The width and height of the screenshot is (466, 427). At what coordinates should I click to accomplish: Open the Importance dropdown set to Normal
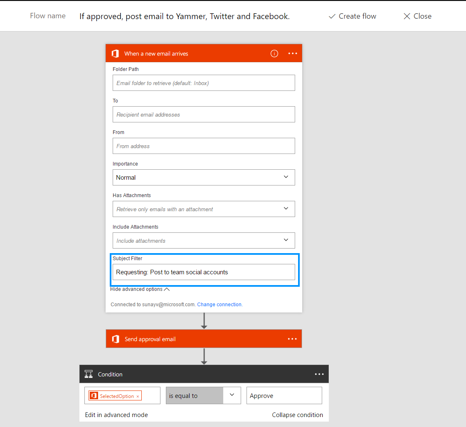pos(204,177)
